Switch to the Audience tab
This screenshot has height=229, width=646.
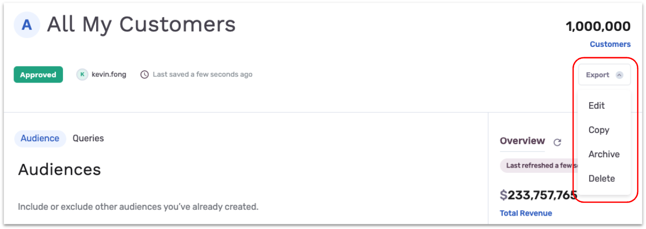(40, 138)
